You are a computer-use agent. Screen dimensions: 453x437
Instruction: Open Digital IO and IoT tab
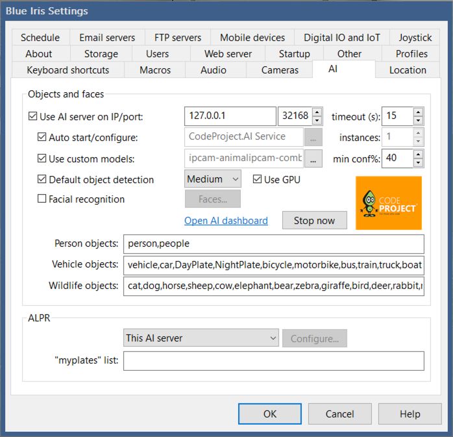coord(342,37)
